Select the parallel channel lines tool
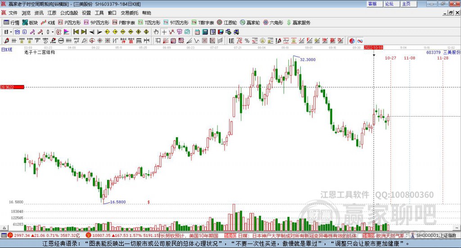 click(220, 41)
